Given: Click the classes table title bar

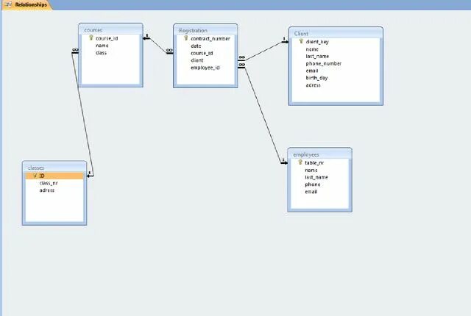Looking at the screenshot, I should pos(54,168).
